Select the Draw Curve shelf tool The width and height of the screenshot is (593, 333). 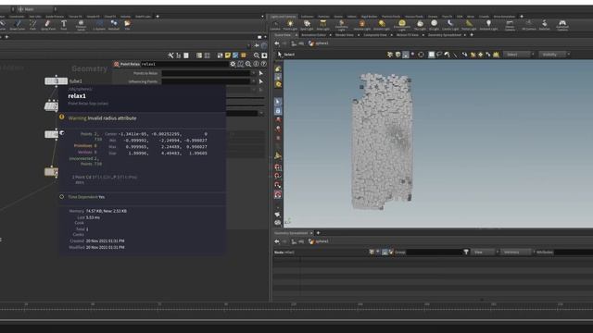(x=18, y=25)
